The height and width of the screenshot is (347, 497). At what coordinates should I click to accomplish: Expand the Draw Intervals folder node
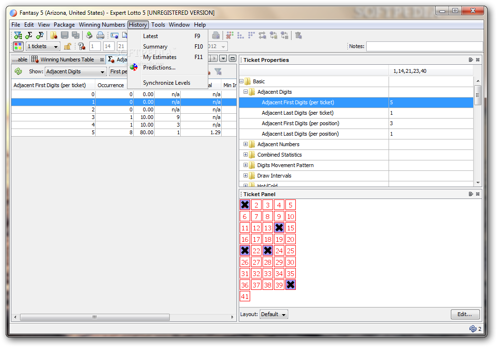[245, 175]
